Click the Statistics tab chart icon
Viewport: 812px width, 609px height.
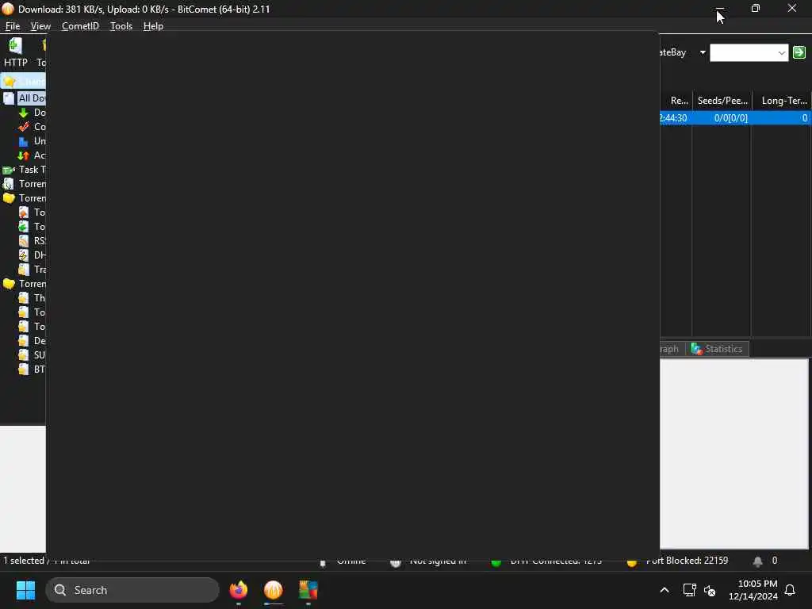coord(696,349)
